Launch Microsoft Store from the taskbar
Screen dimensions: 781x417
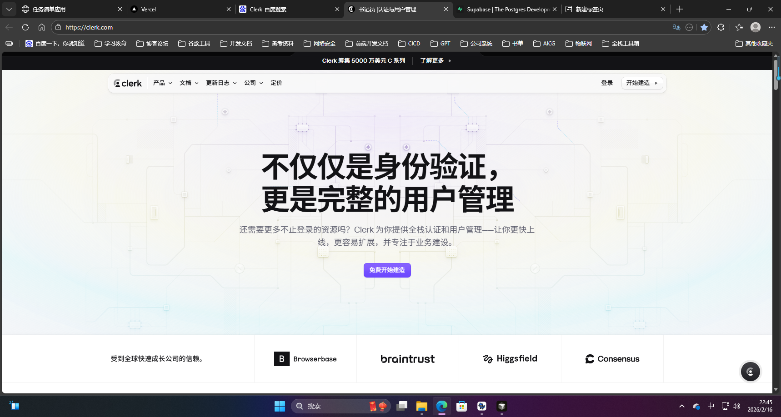tap(461, 406)
